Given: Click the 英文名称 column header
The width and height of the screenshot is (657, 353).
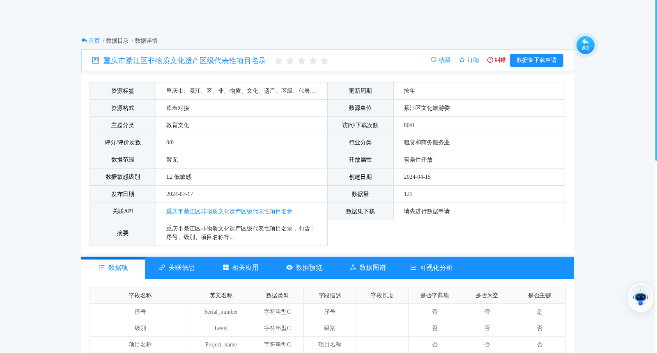Looking at the screenshot, I should point(221,296).
